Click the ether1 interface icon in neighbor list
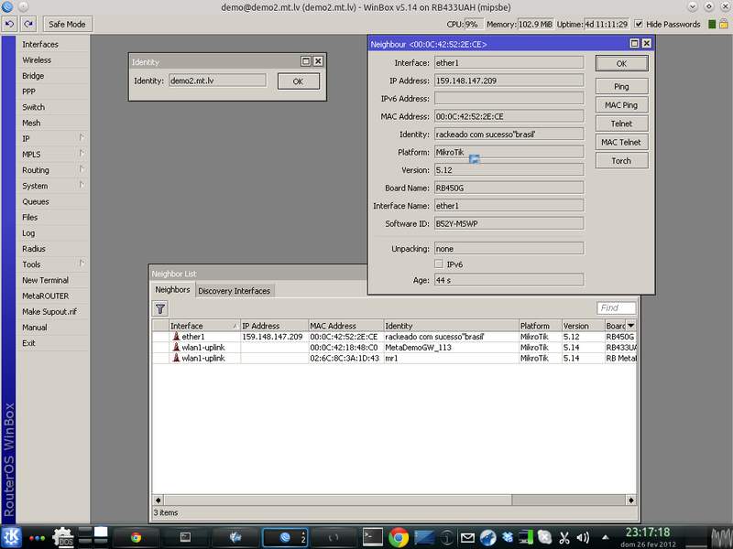The image size is (733, 549). [x=176, y=337]
